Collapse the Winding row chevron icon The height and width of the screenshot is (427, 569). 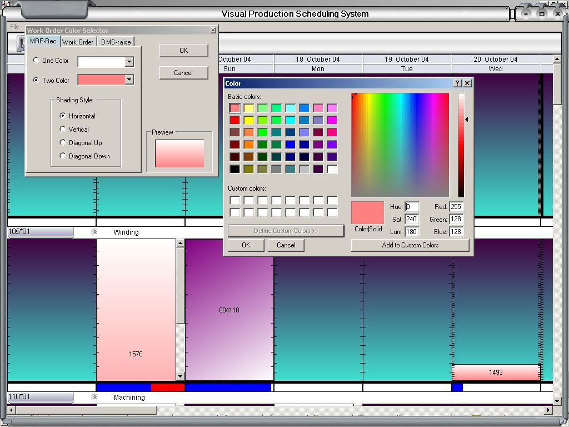pos(94,232)
